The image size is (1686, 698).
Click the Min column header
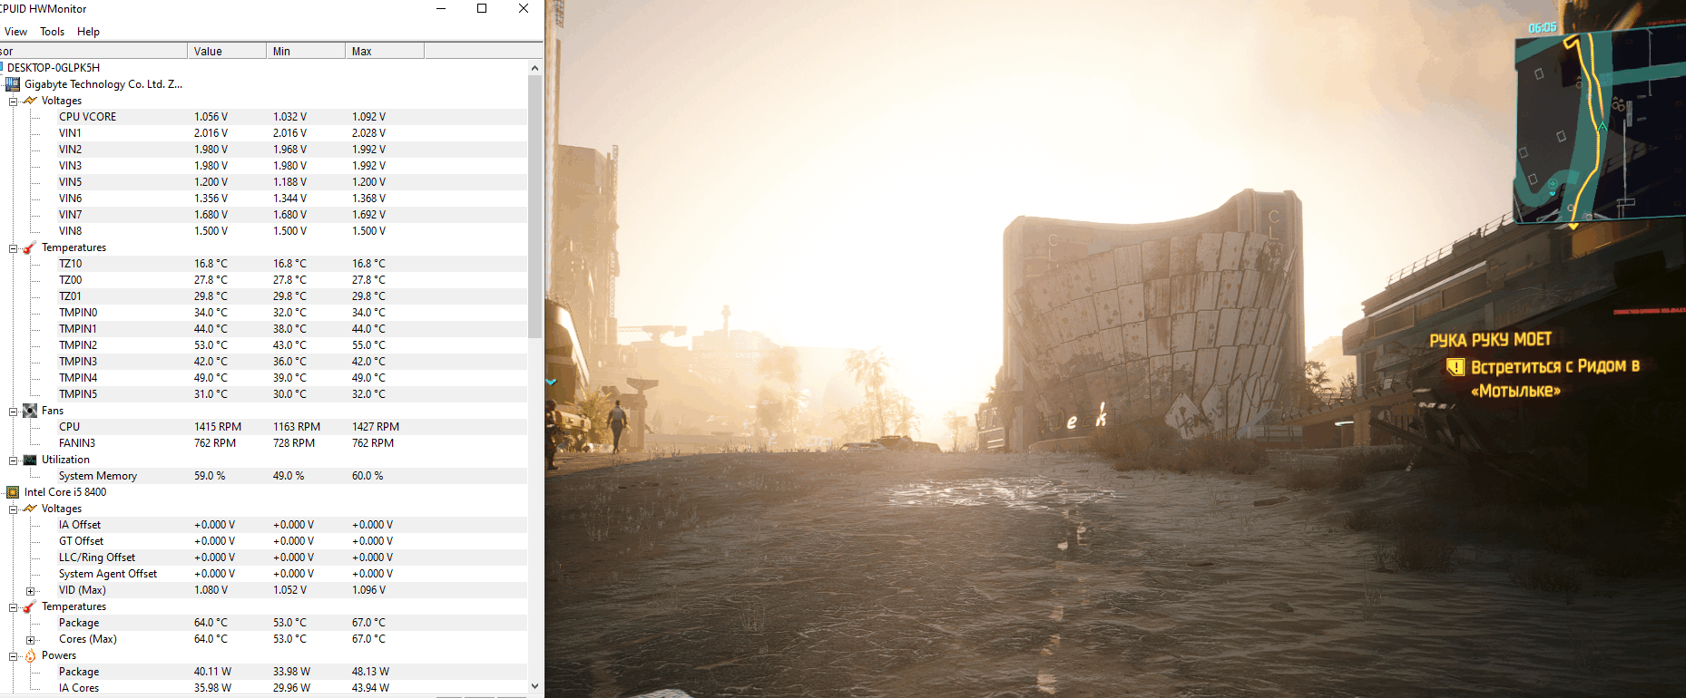[x=306, y=52]
